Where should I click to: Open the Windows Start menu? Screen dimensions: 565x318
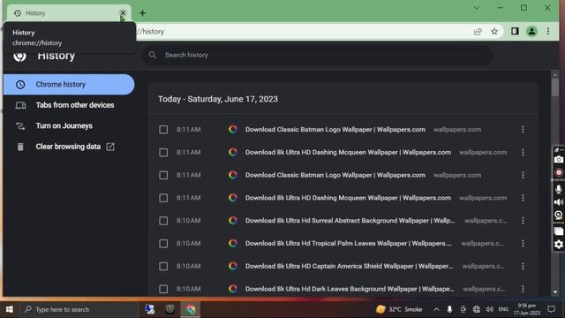pyautogui.click(x=10, y=309)
